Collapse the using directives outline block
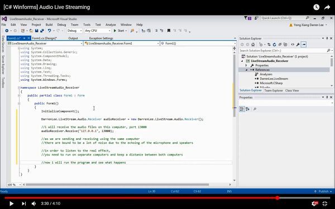 [x=19, y=48]
